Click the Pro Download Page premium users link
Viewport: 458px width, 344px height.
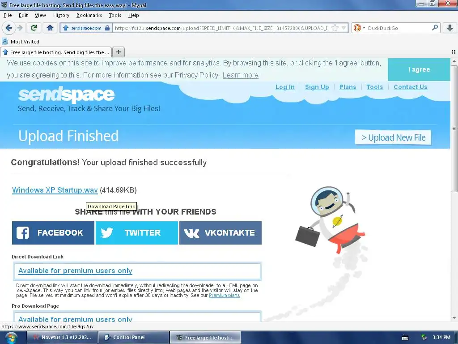75,319
